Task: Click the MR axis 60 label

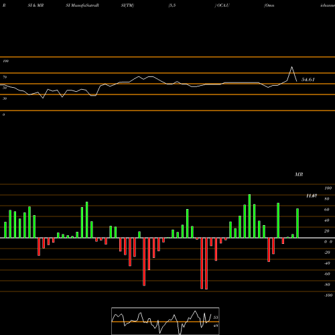Action: [327, 210]
